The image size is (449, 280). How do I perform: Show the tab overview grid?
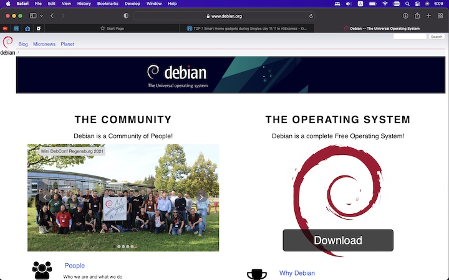coord(440,16)
